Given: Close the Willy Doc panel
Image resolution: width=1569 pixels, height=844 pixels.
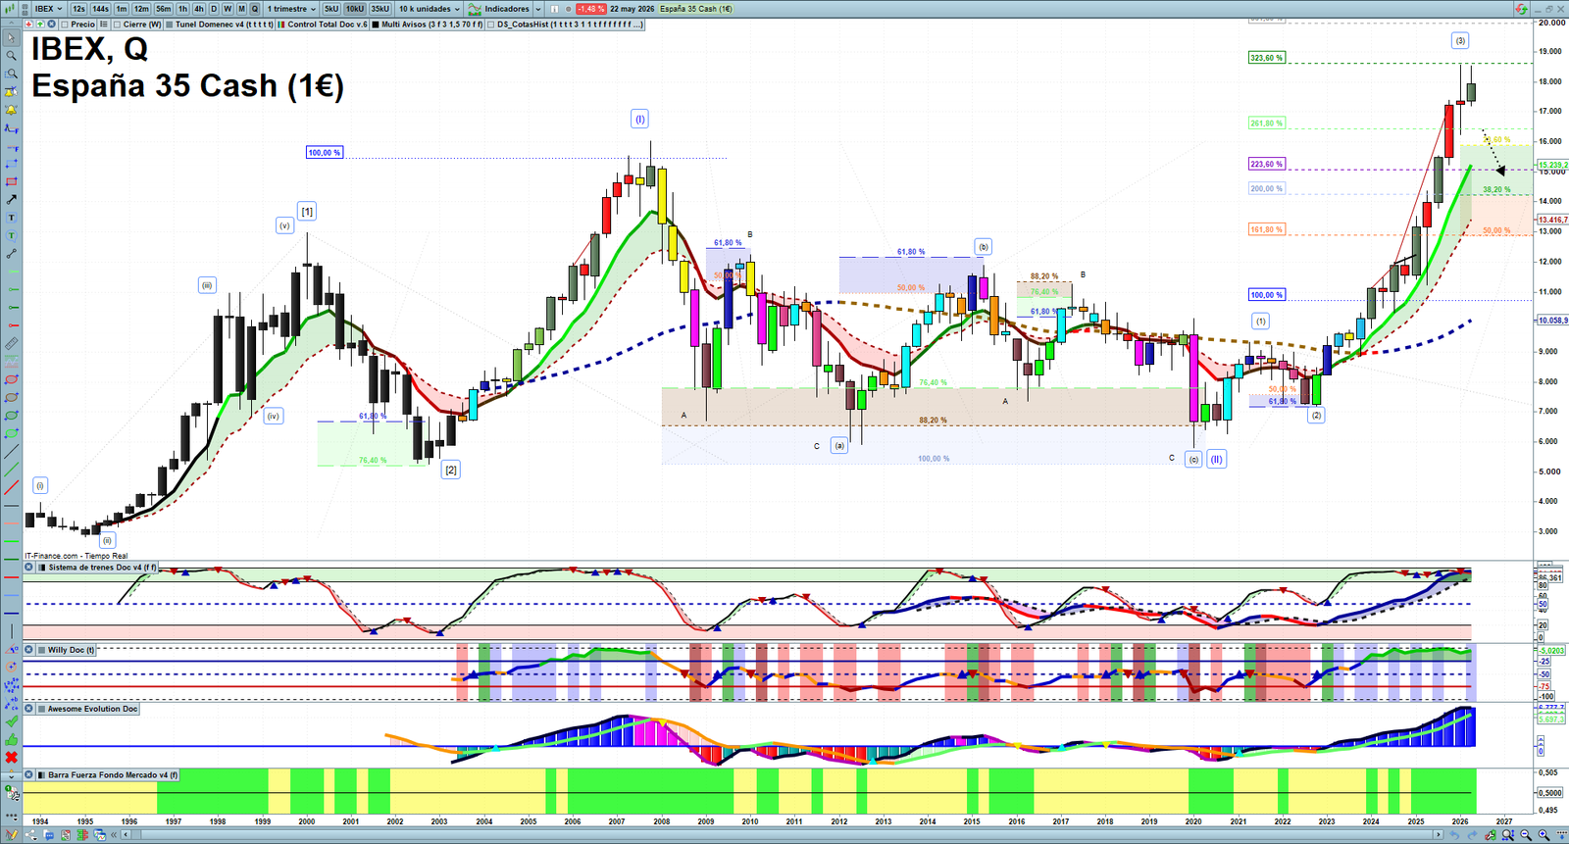Looking at the screenshot, I should click(28, 649).
